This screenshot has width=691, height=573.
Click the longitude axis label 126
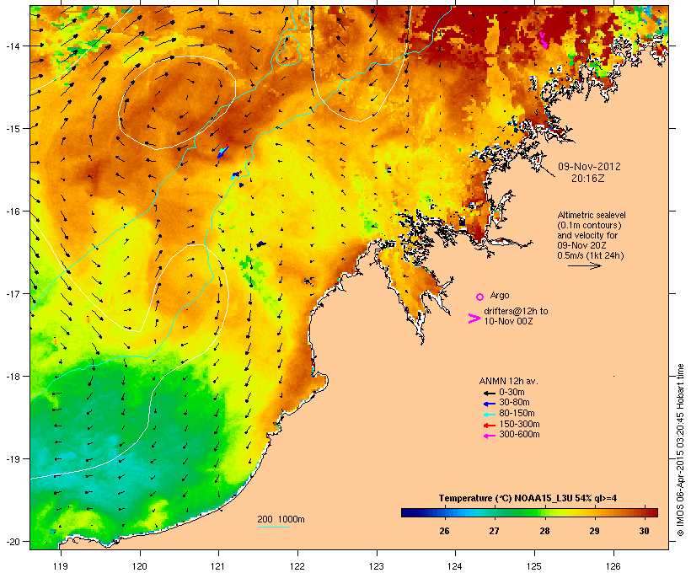pyautogui.click(x=613, y=566)
